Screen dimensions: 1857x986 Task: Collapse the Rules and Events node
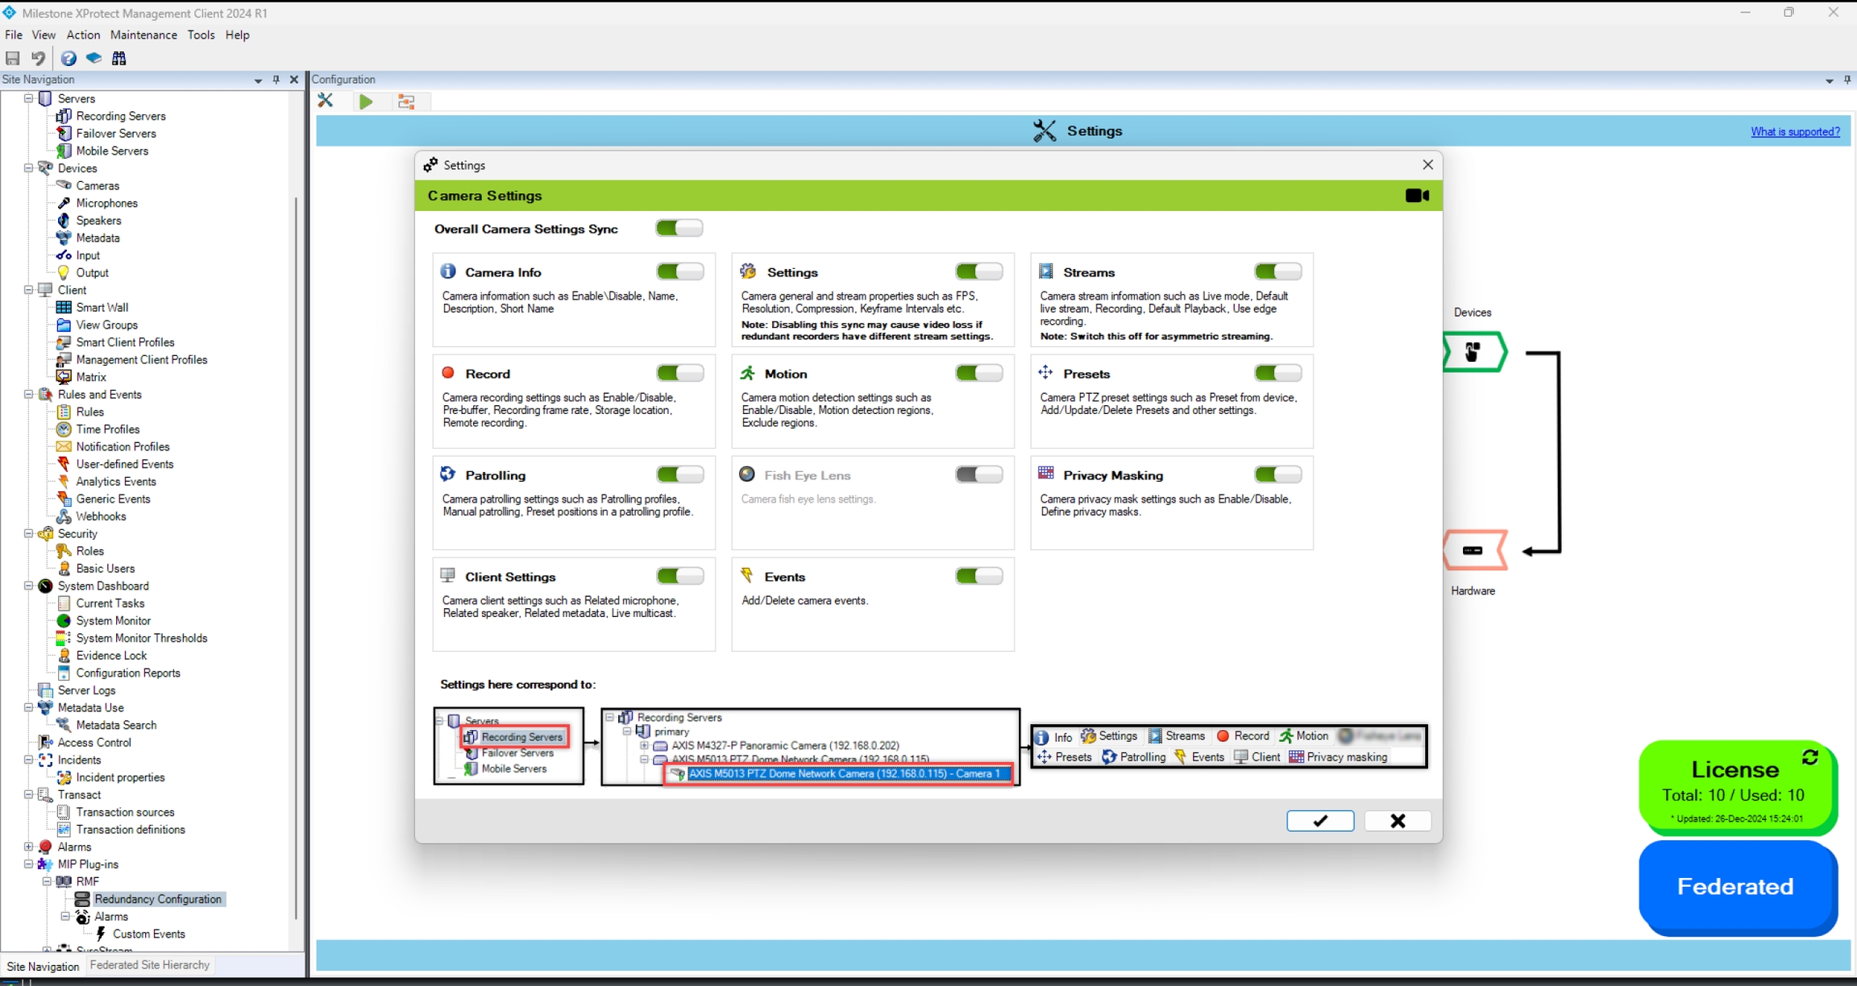(x=29, y=395)
